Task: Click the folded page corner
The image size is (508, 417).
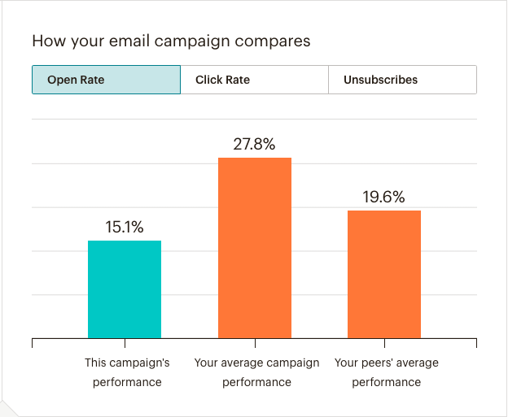Action: click(x=10, y=409)
